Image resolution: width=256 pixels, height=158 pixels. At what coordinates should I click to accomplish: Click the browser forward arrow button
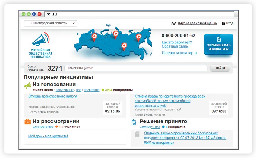29,14
